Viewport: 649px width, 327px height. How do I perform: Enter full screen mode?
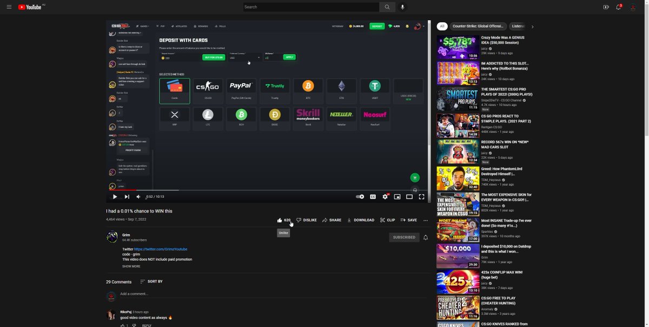tap(422, 197)
